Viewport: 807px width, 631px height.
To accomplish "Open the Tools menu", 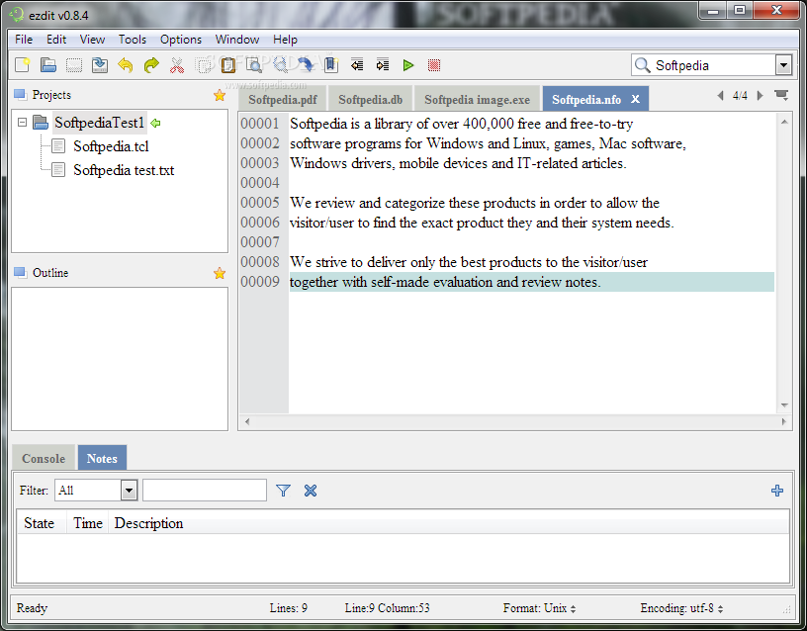I will coord(133,40).
